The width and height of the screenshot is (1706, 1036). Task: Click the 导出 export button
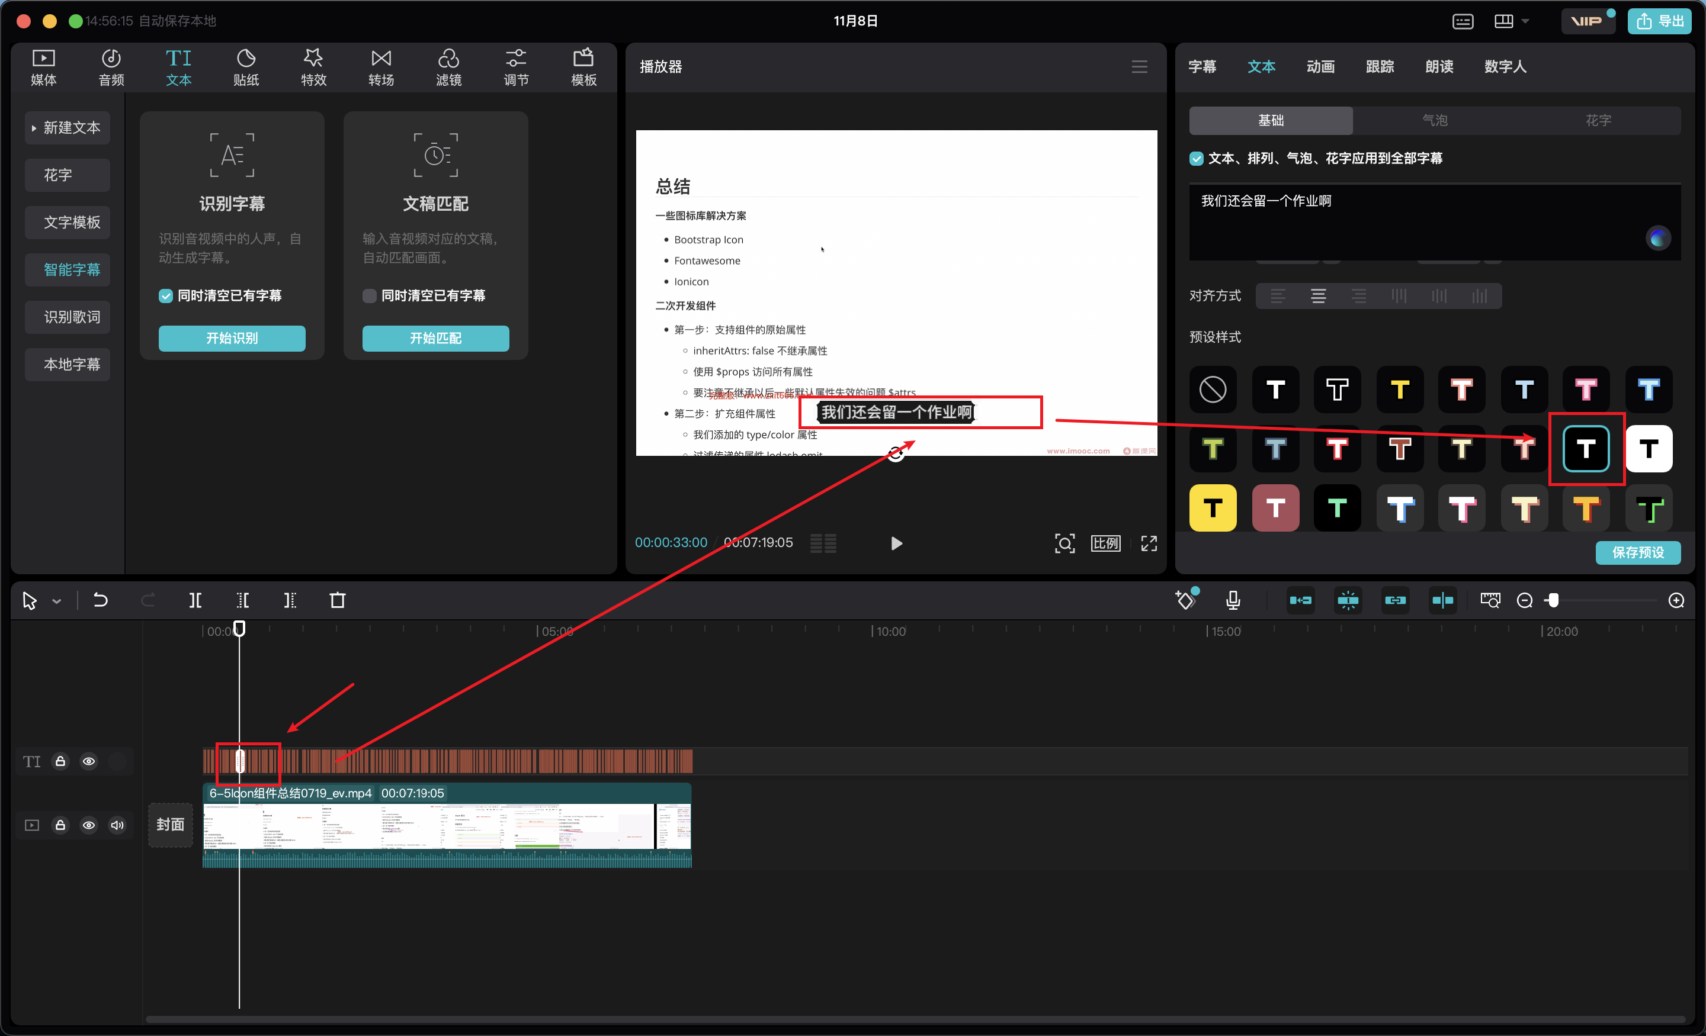pyautogui.click(x=1660, y=21)
